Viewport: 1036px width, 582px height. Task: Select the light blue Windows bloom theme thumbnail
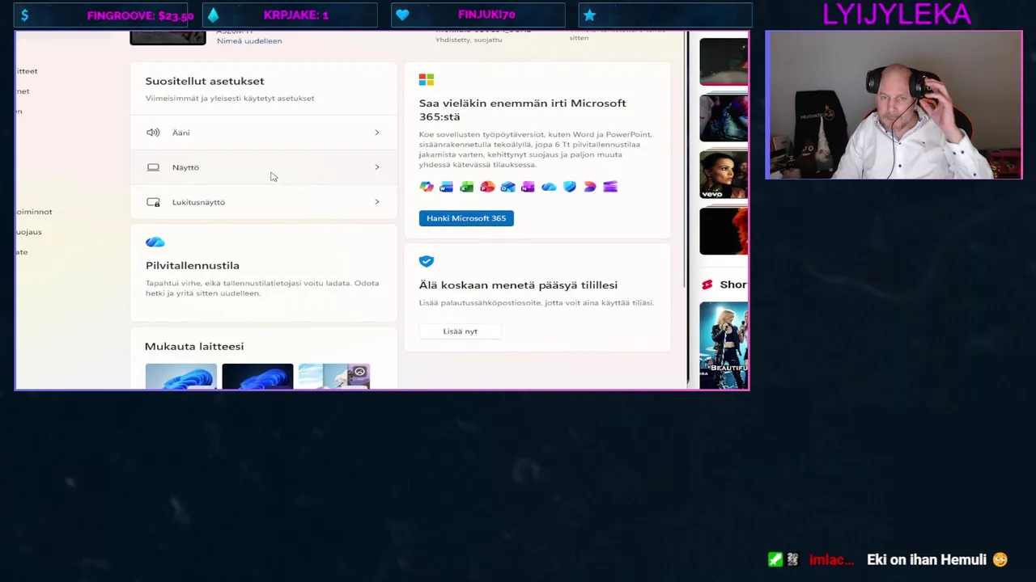tap(181, 377)
